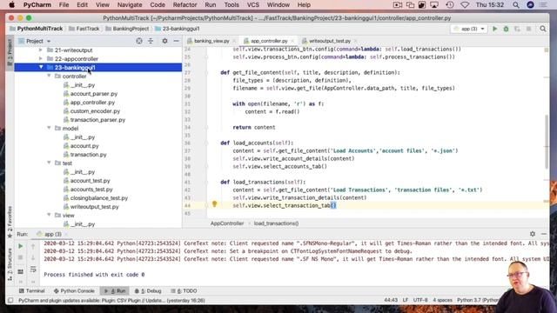Collapse the view folder
The height and width of the screenshot is (313, 557).
tap(49, 215)
